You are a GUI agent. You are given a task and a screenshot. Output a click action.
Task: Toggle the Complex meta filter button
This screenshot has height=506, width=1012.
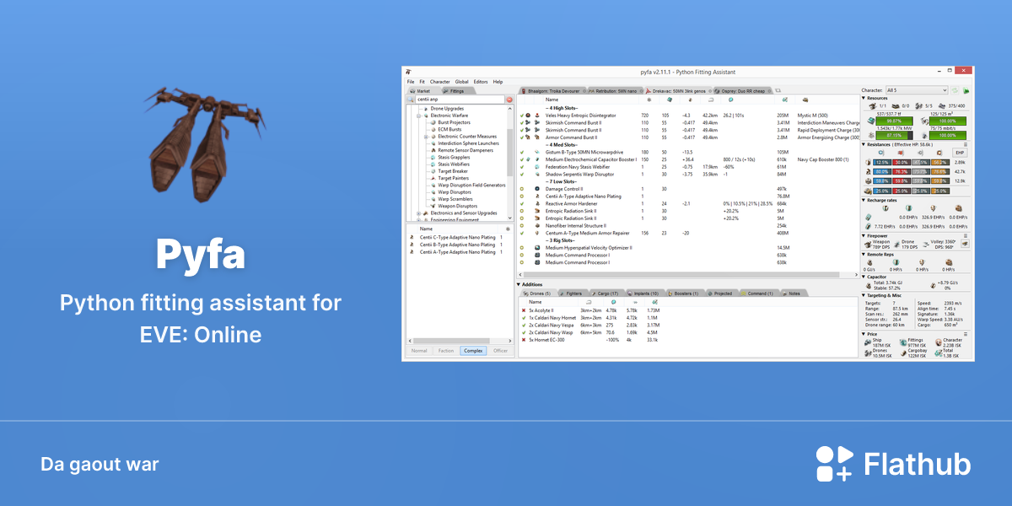pyautogui.click(x=473, y=350)
